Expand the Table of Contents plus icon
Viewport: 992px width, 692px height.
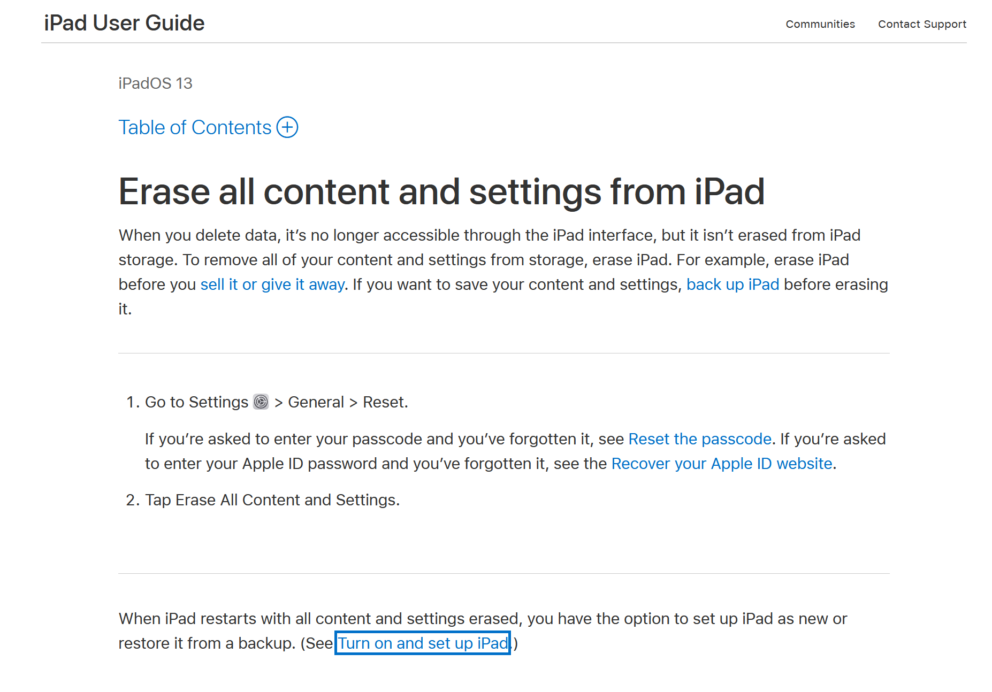[287, 127]
